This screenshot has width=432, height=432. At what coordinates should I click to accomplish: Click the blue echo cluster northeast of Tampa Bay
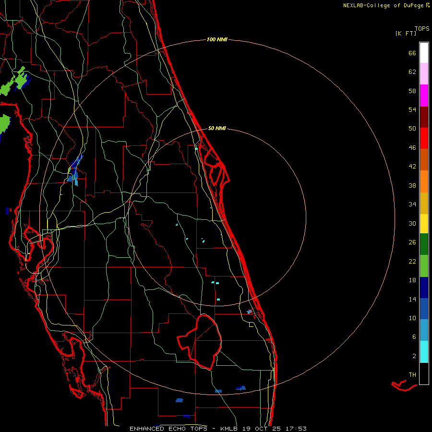pyautogui.click(x=75, y=170)
